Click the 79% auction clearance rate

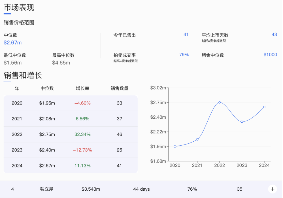coord(184,55)
